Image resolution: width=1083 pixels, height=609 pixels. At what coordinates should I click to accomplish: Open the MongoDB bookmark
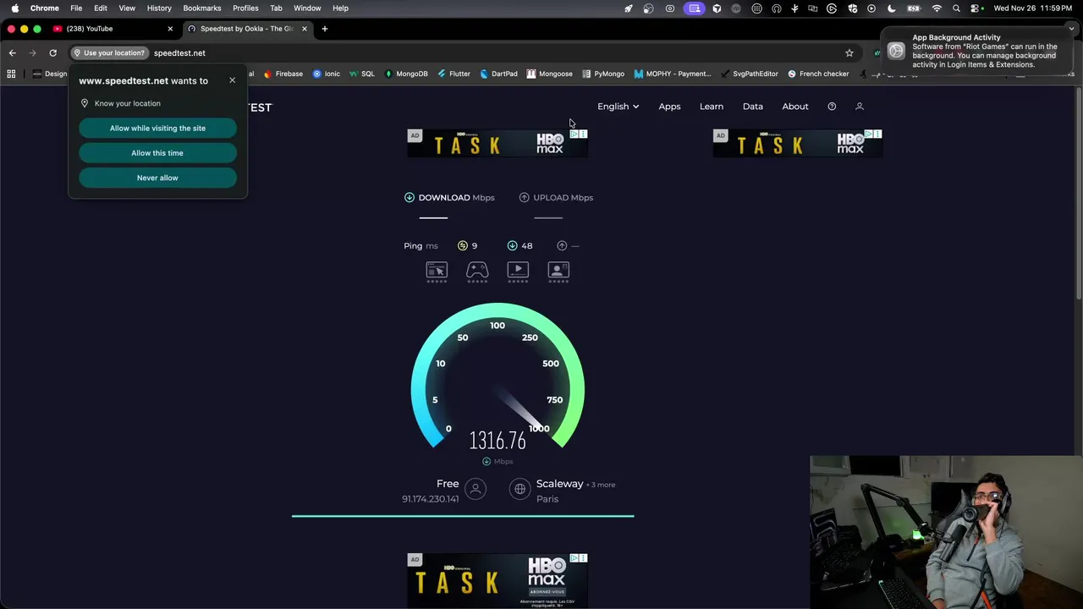point(406,74)
